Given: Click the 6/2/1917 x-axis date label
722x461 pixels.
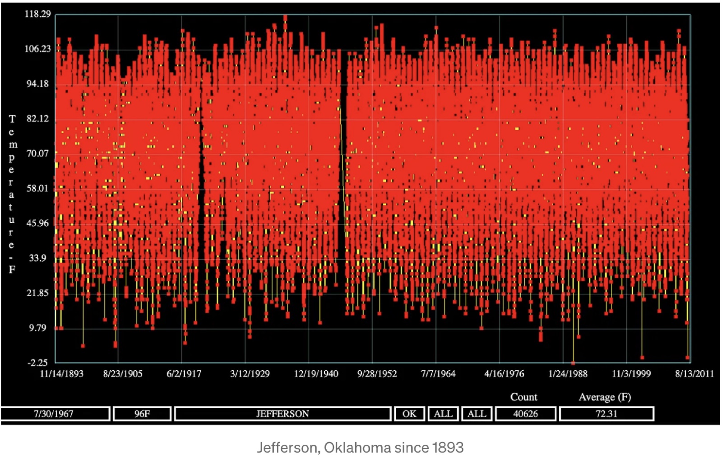Looking at the screenshot, I should tap(184, 373).
